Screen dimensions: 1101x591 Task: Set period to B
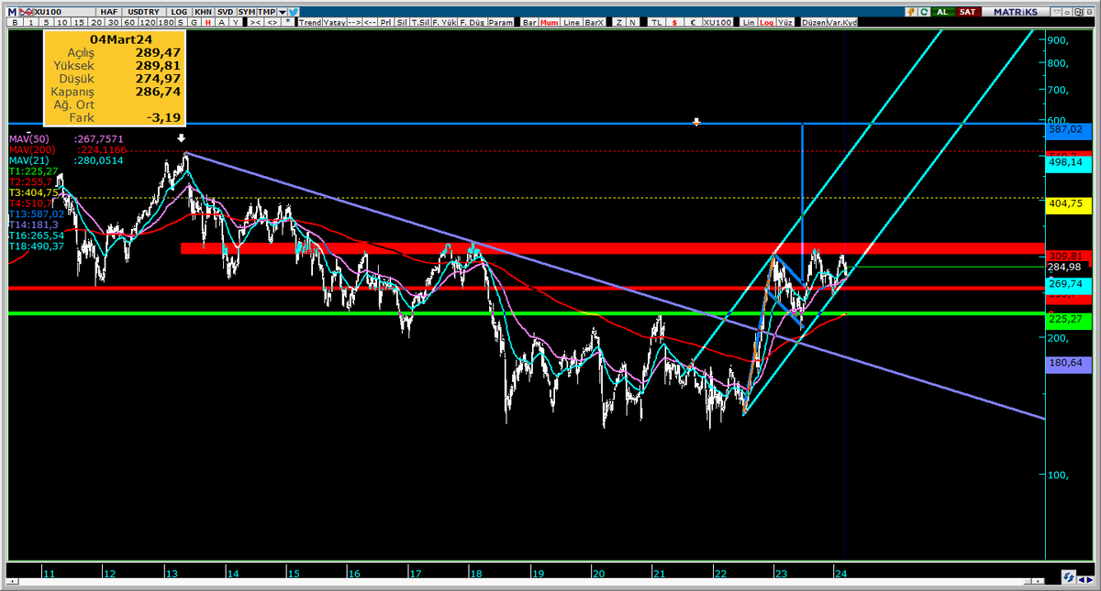coord(15,22)
